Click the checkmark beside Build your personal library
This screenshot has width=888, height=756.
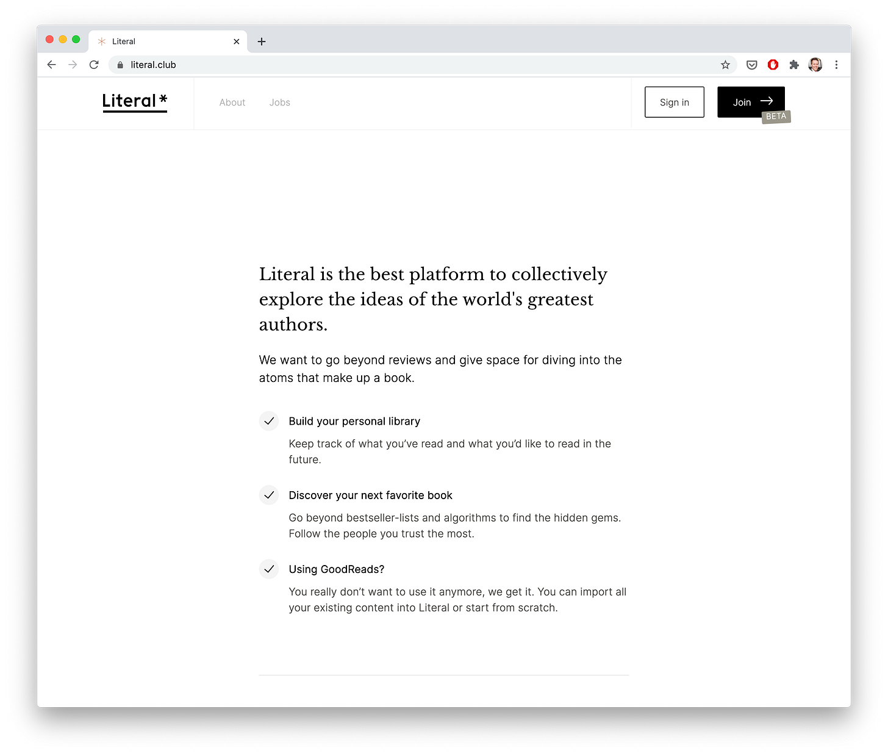click(269, 421)
